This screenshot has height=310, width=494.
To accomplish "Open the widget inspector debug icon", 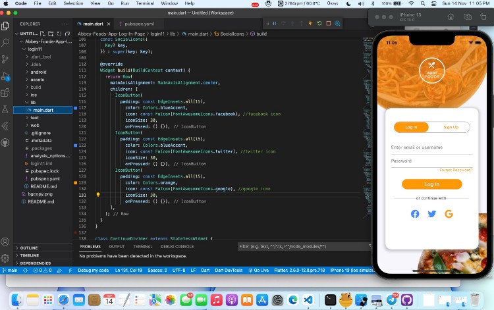I will (337, 23).
